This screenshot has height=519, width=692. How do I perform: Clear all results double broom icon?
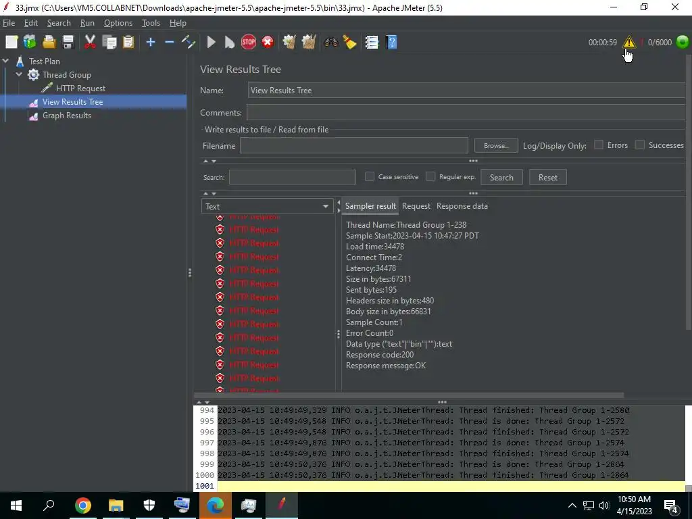point(308,43)
